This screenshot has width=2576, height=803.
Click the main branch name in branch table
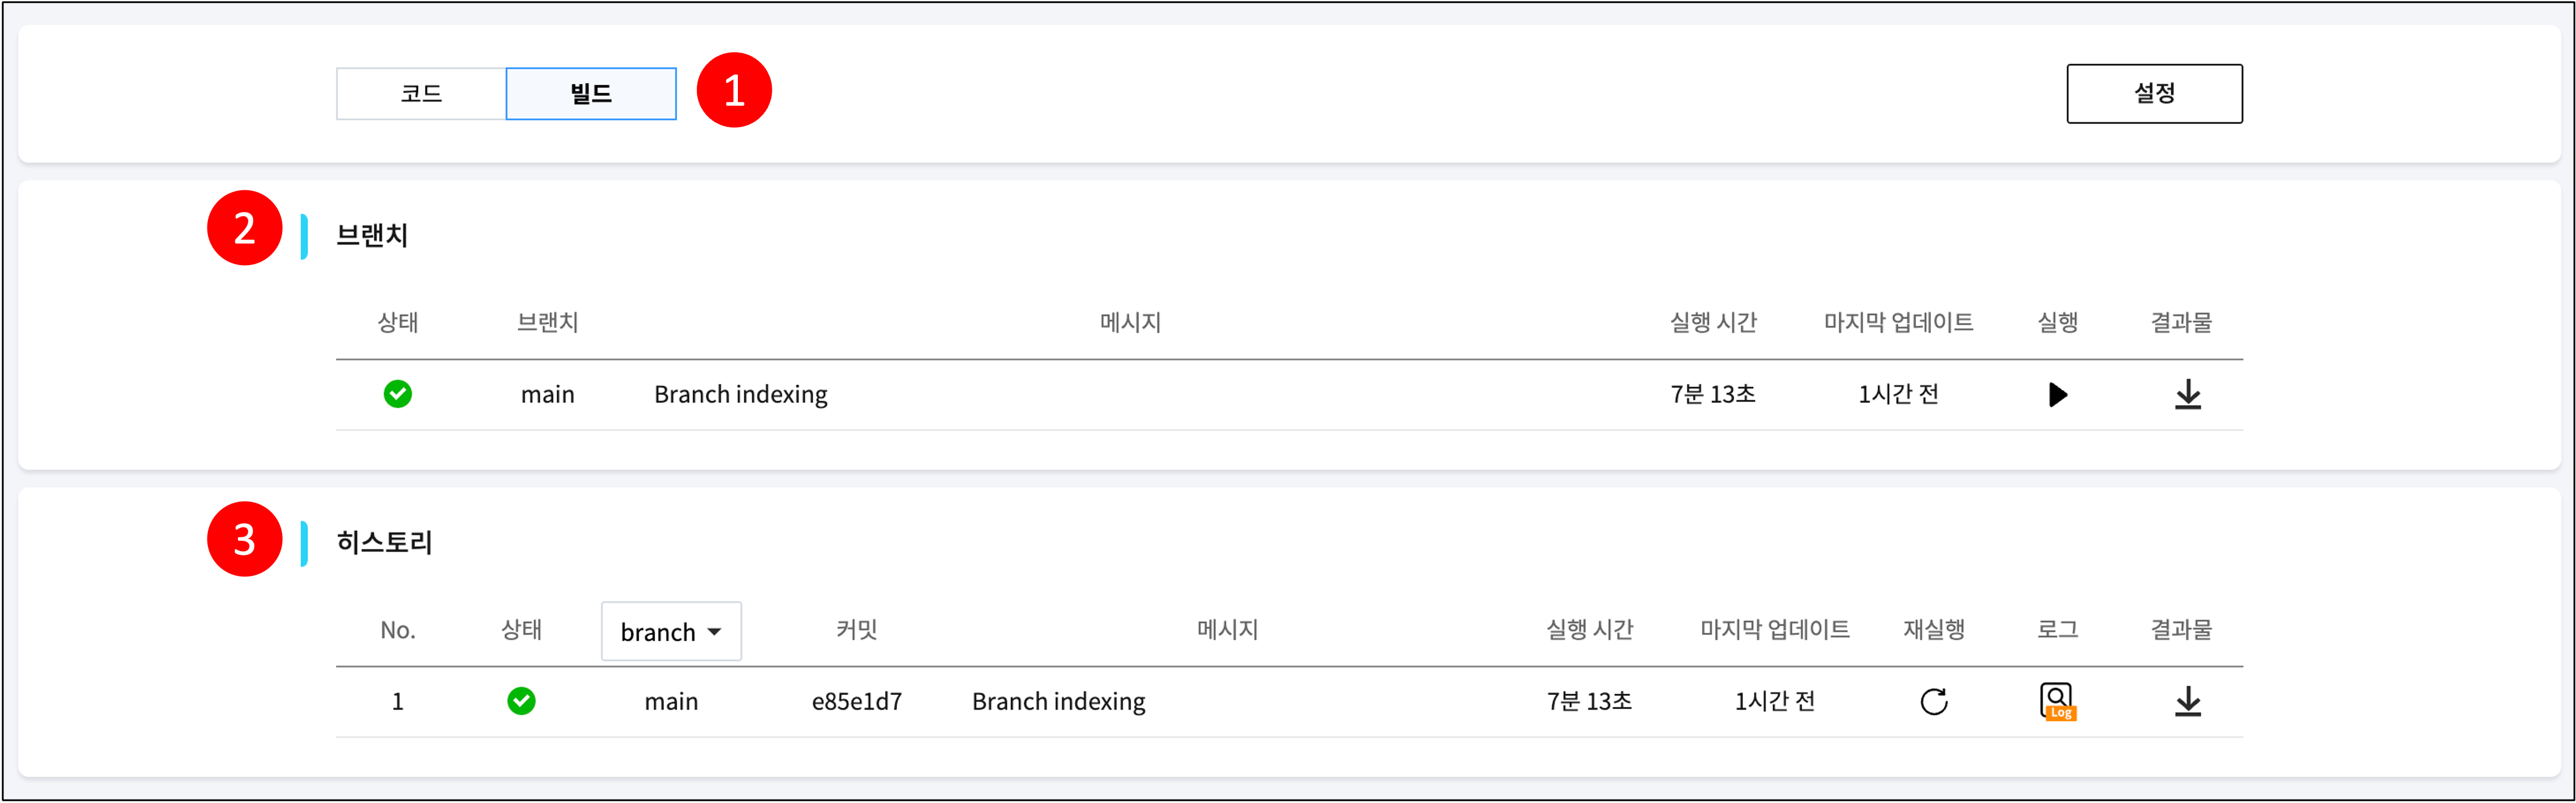547,395
